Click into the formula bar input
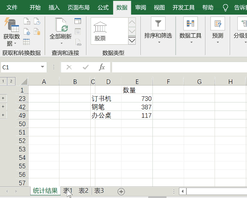 click(x=179, y=67)
